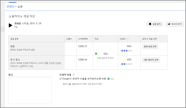
Task: Click the 수익(RPM) column header
Action: click(x=83, y=39)
